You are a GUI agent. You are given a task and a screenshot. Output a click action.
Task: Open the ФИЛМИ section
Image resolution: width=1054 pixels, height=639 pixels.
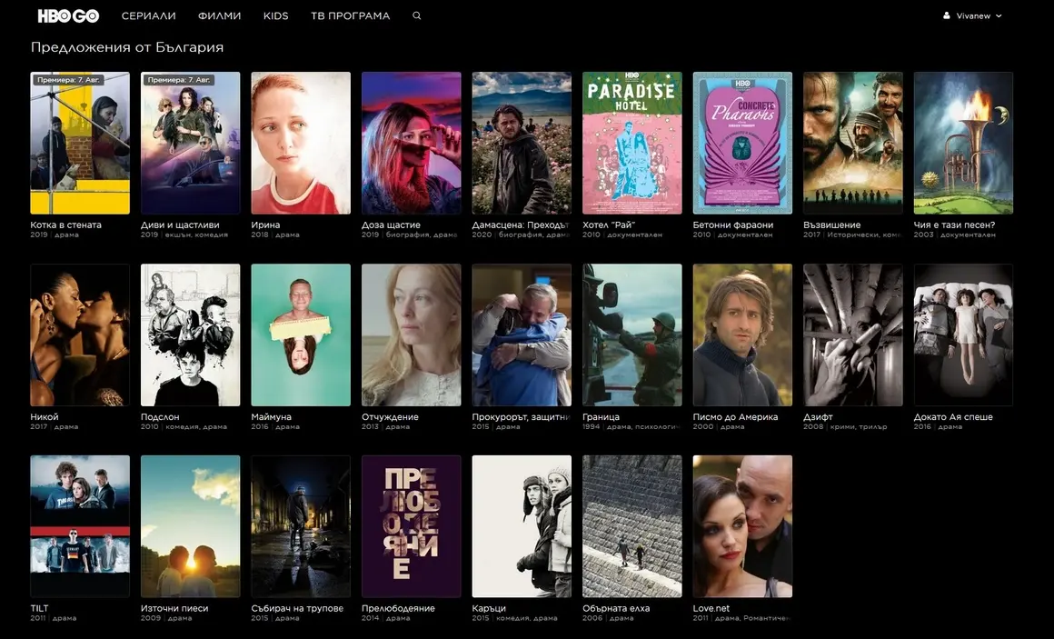pos(219,15)
